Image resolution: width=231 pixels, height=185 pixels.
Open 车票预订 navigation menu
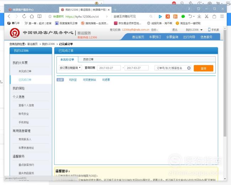(x=155, y=37)
